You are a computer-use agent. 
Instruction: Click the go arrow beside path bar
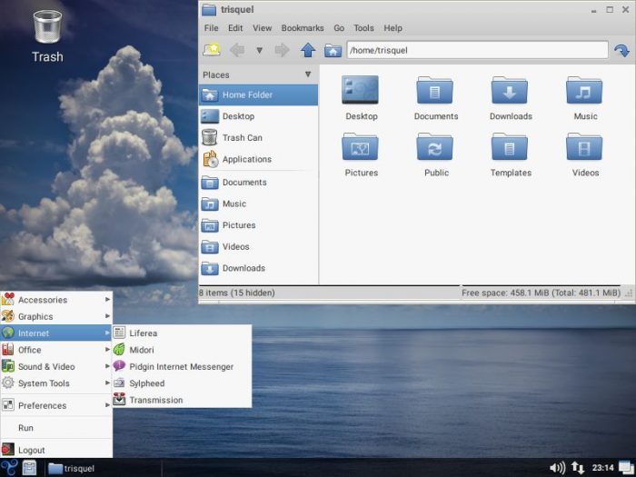click(621, 51)
